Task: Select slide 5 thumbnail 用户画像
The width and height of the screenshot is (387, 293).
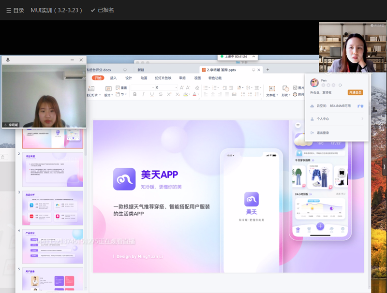Action: (x=53, y=279)
